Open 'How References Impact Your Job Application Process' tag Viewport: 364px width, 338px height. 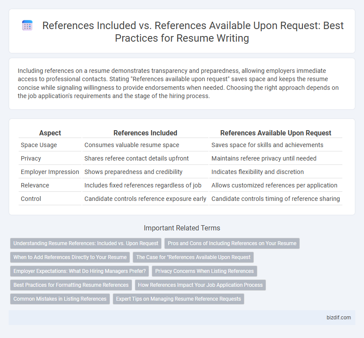[x=200, y=285]
